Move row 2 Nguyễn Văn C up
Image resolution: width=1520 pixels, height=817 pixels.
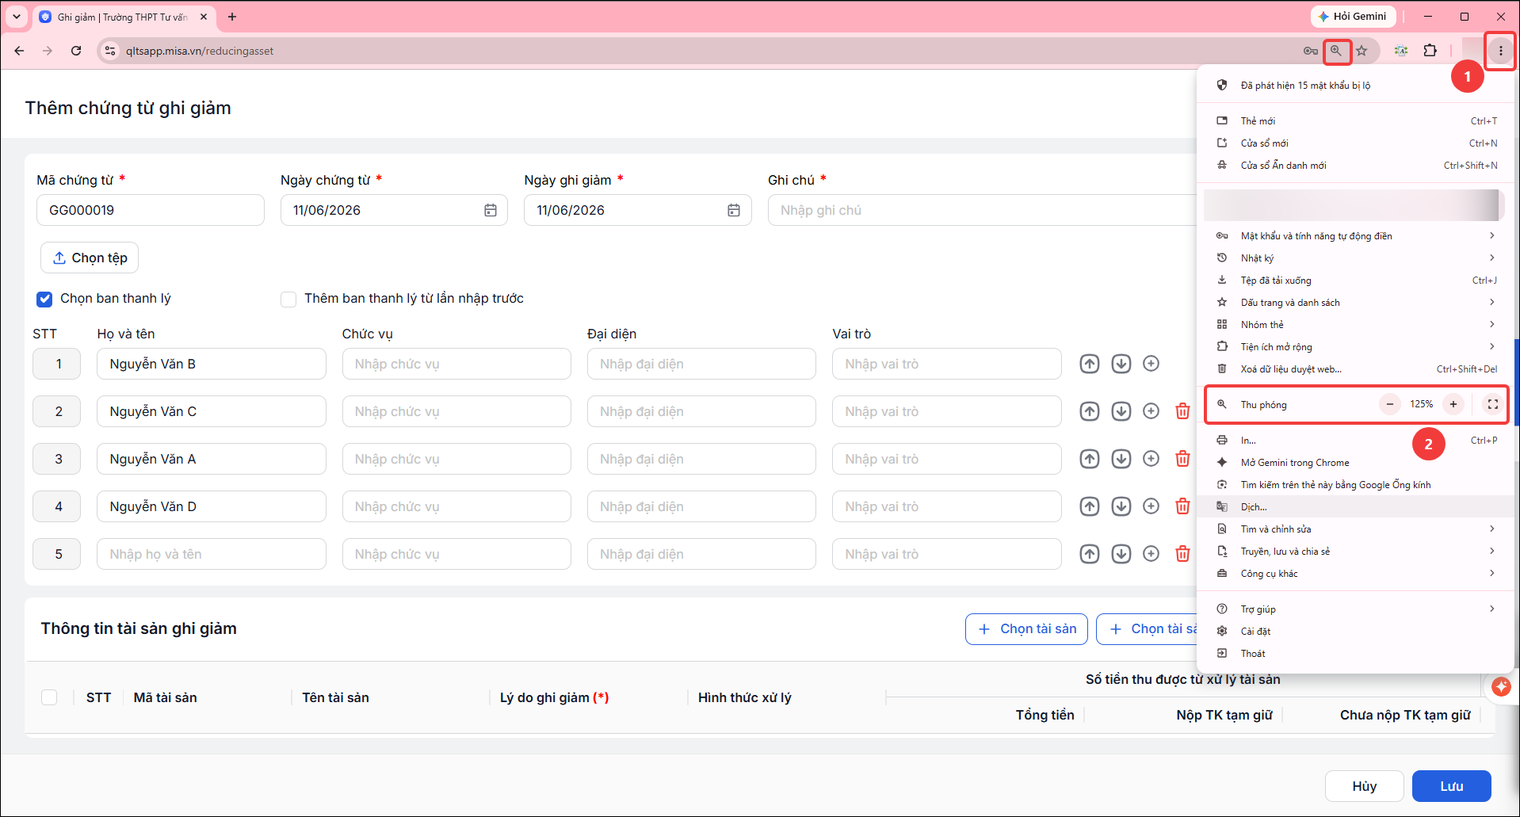[1090, 411]
